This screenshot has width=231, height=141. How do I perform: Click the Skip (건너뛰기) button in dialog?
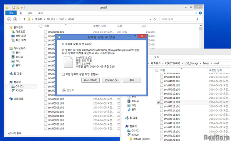tap(111, 80)
